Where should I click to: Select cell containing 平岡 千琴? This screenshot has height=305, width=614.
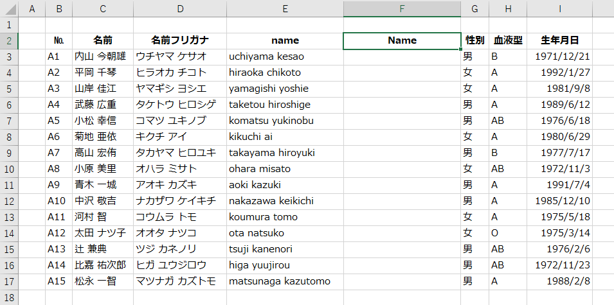coord(103,73)
